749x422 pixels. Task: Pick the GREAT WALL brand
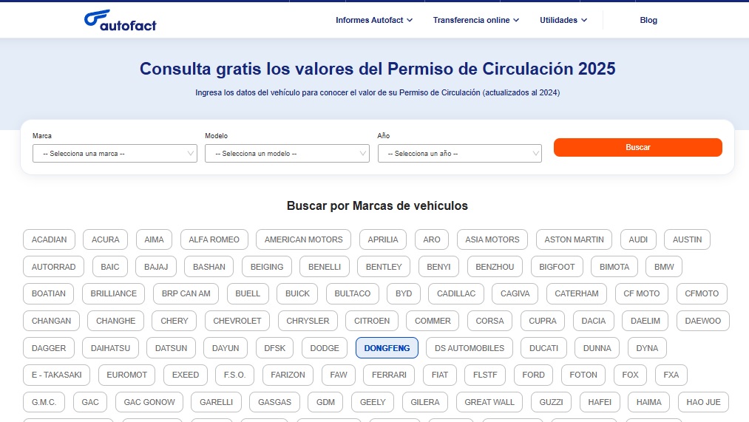[489, 403]
